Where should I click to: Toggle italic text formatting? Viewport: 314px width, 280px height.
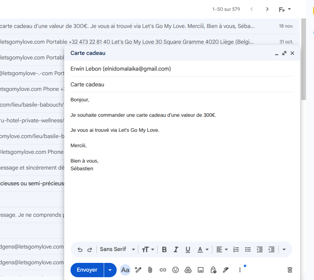pyautogui.click(x=176, y=250)
